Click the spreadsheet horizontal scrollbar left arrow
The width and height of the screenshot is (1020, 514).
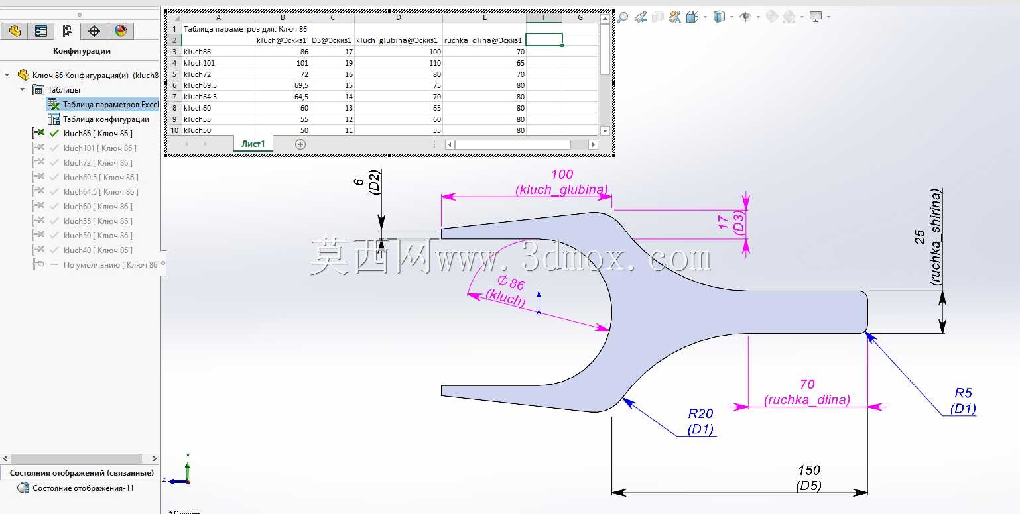[450, 144]
